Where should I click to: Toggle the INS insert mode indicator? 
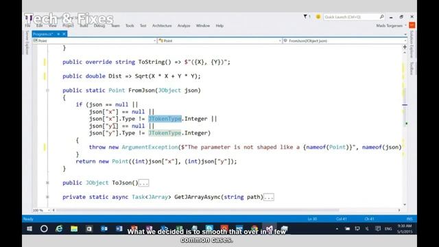[x=410, y=219]
